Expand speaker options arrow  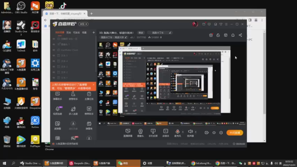pyautogui.click(x=196, y=132)
